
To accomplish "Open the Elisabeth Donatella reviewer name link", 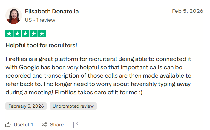I will [x=52, y=12].
